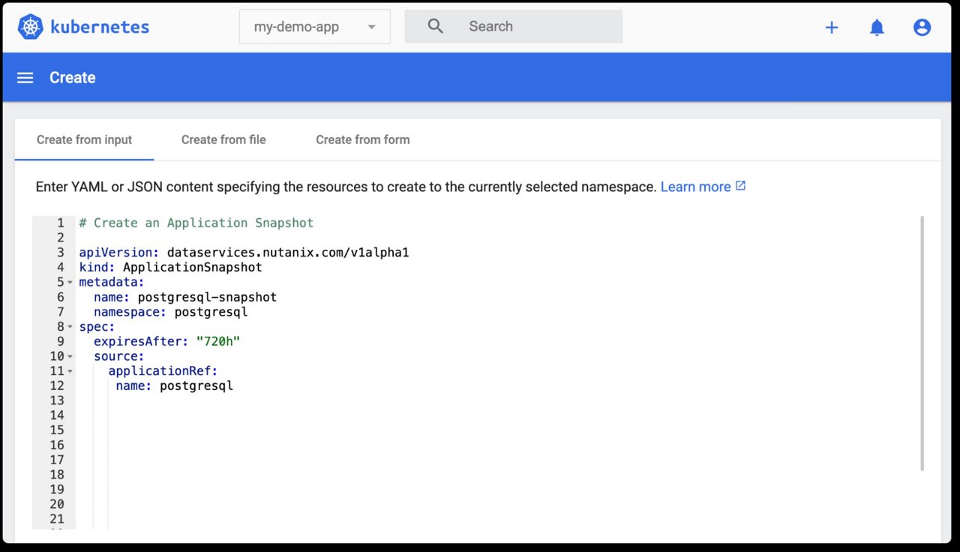Click the Kubernetes helm wheel logo
The width and height of the screenshot is (960, 552).
pos(31,27)
